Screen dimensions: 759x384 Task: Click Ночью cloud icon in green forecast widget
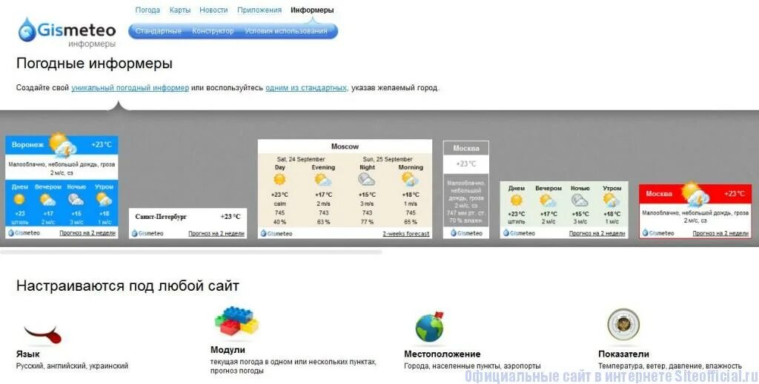pyautogui.click(x=580, y=200)
